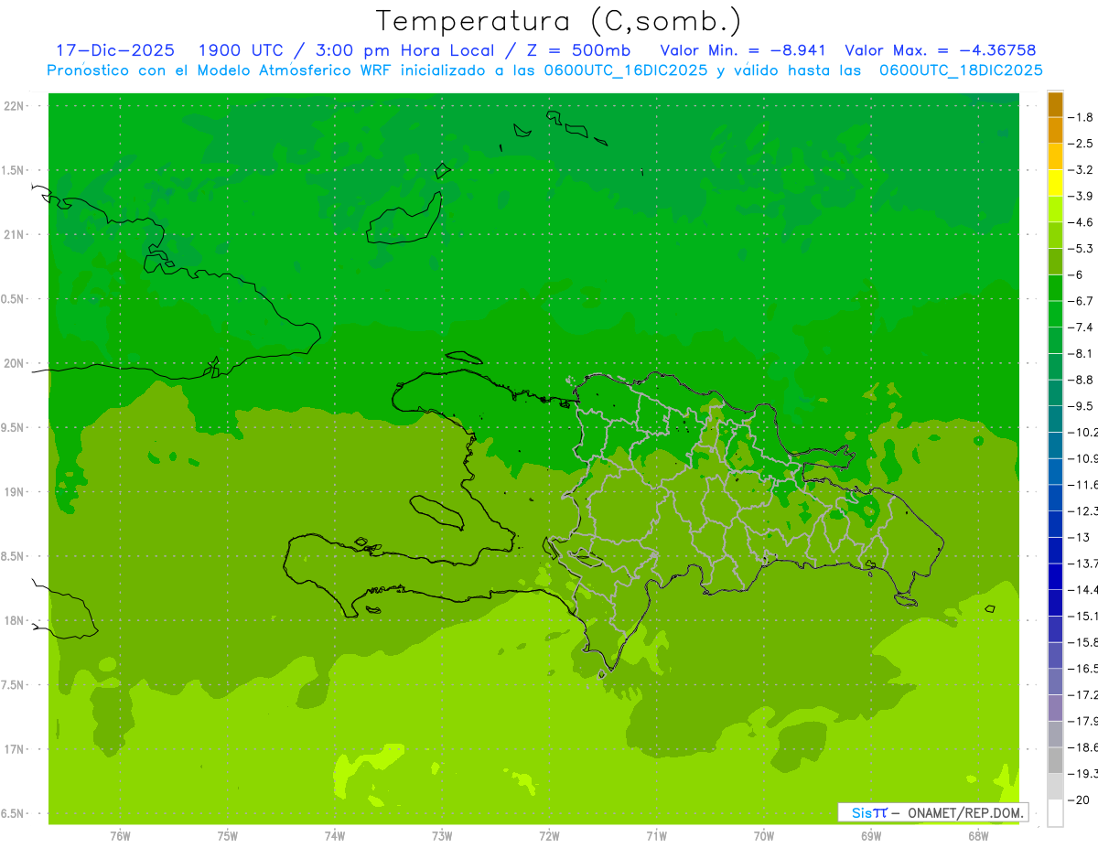The width and height of the screenshot is (1098, 848).
Task: Pick the purple swatch between -17.2 and -17.9
Action: coord(1055,708)
